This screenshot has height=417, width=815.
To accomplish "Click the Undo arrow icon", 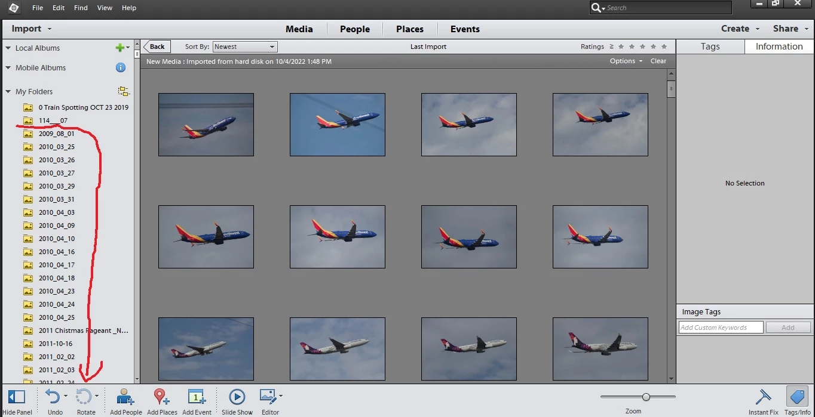I will click(x=53, y=397).
